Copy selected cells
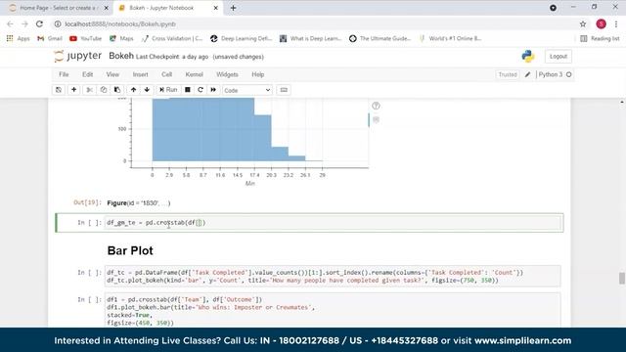Image resolution: width=626 pixels, height=352 pixels. point(104,90)
